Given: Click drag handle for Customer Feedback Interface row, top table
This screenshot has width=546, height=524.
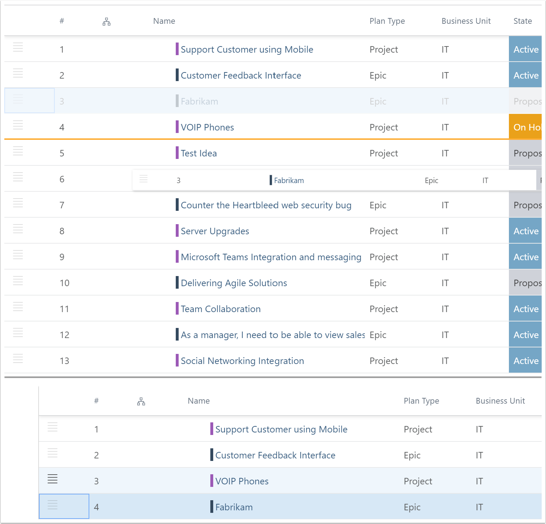Looking at the screenshot, I should [x=18, y=73].
